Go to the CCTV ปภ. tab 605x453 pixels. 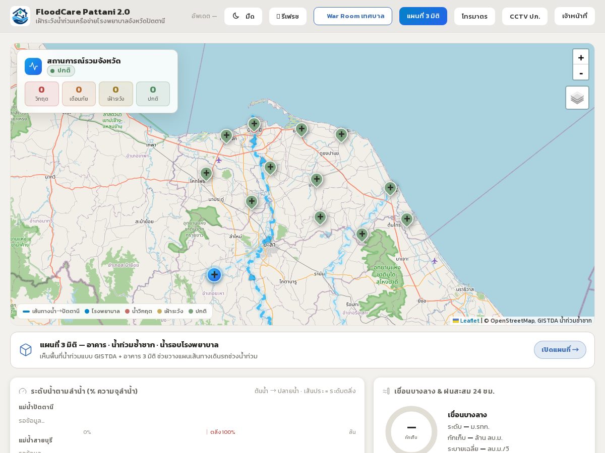(525, 16)
